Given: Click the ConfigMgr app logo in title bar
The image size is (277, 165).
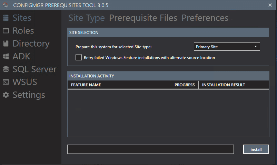Looking at the screenshot, I should coord(5,5).
